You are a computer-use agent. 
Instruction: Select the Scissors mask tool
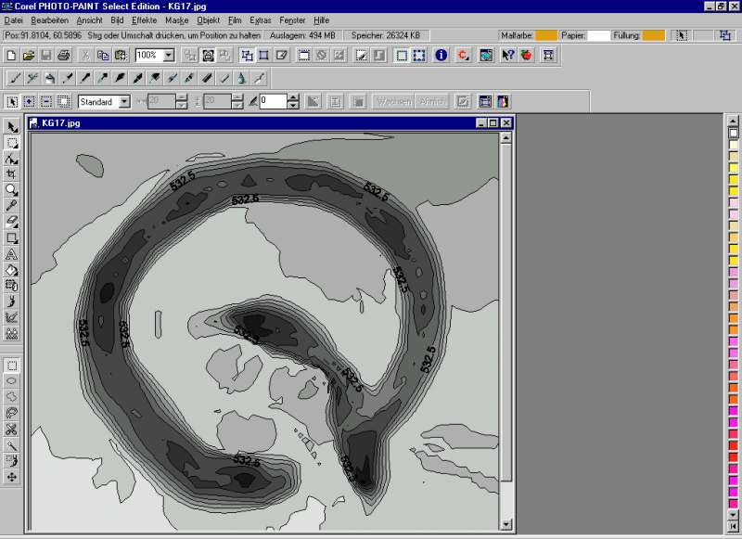coord(12,429)
